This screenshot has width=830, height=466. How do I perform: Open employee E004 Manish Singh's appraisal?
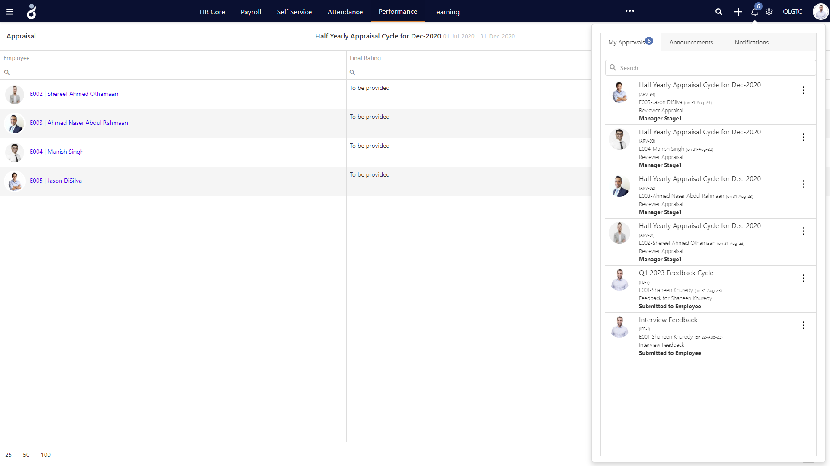pos(56,152)
